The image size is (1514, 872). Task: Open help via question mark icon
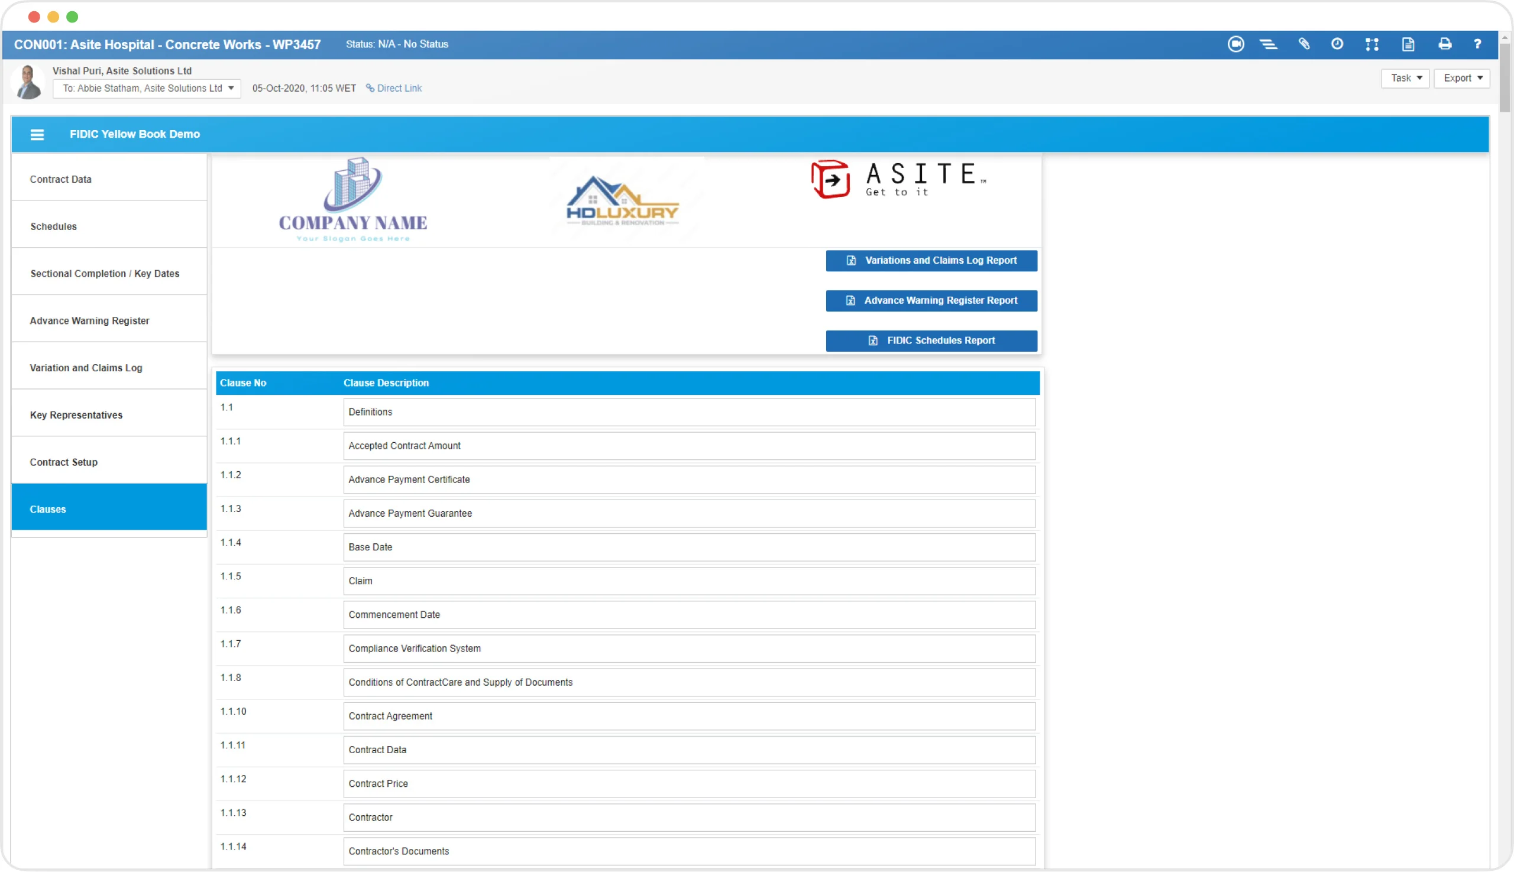pos(1477,44)
